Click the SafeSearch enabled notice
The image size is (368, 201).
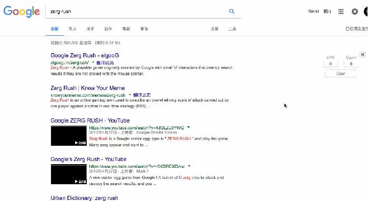coord(356,28)
